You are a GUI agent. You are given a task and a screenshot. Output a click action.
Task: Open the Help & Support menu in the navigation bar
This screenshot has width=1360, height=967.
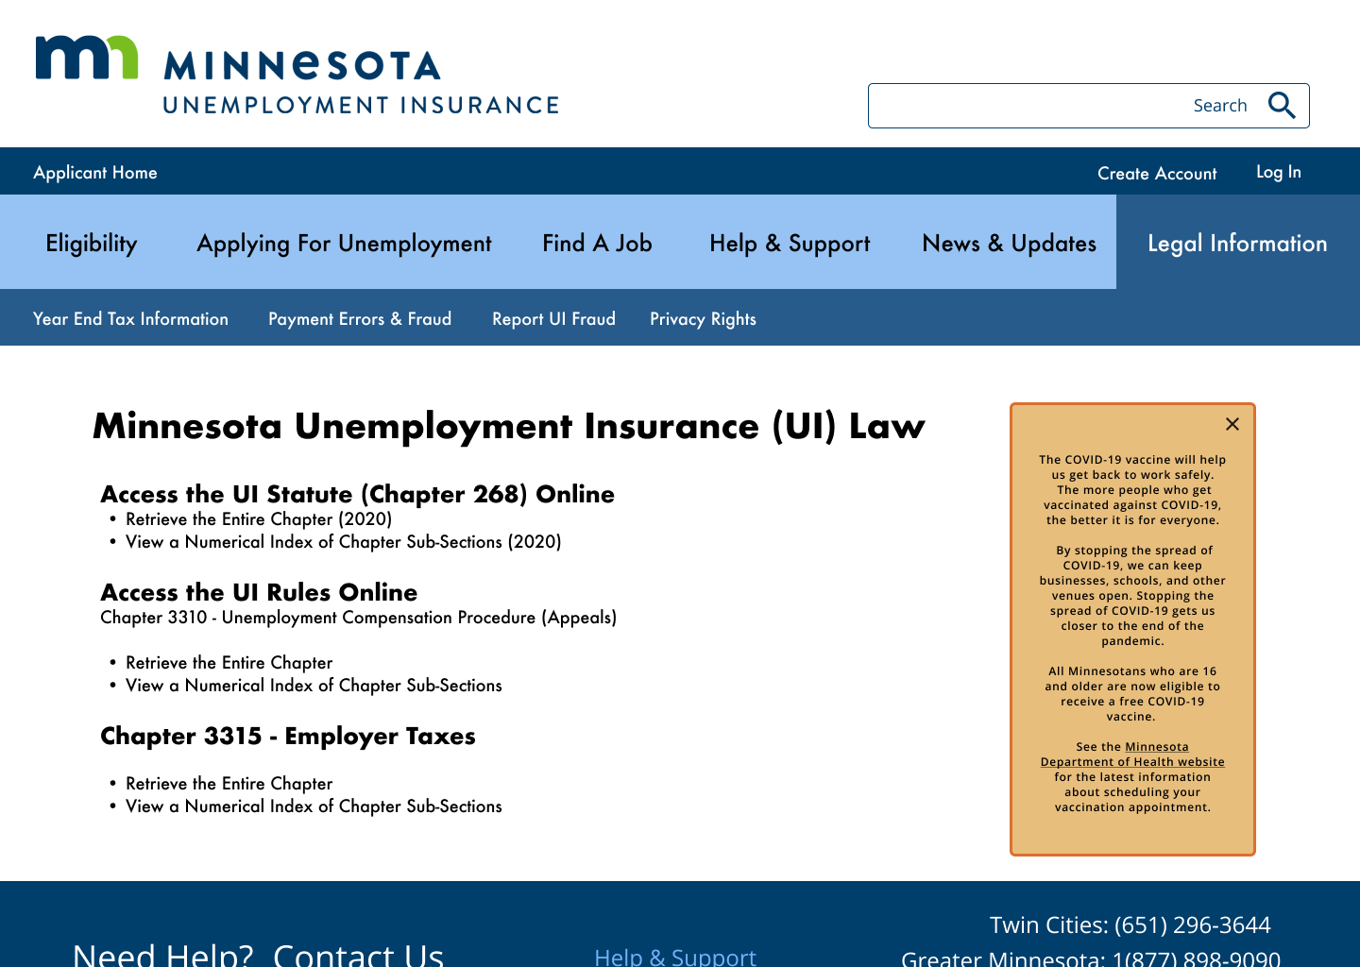tap(790, 243)
